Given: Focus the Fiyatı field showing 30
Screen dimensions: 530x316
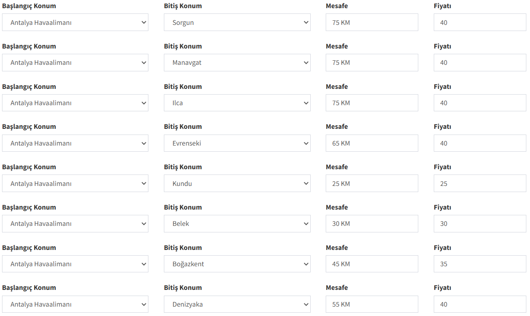Looking at the screenshot, I should tap(479, 223).
